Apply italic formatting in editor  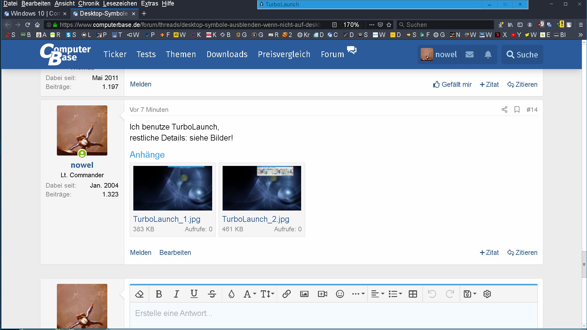tap(176, 294)
